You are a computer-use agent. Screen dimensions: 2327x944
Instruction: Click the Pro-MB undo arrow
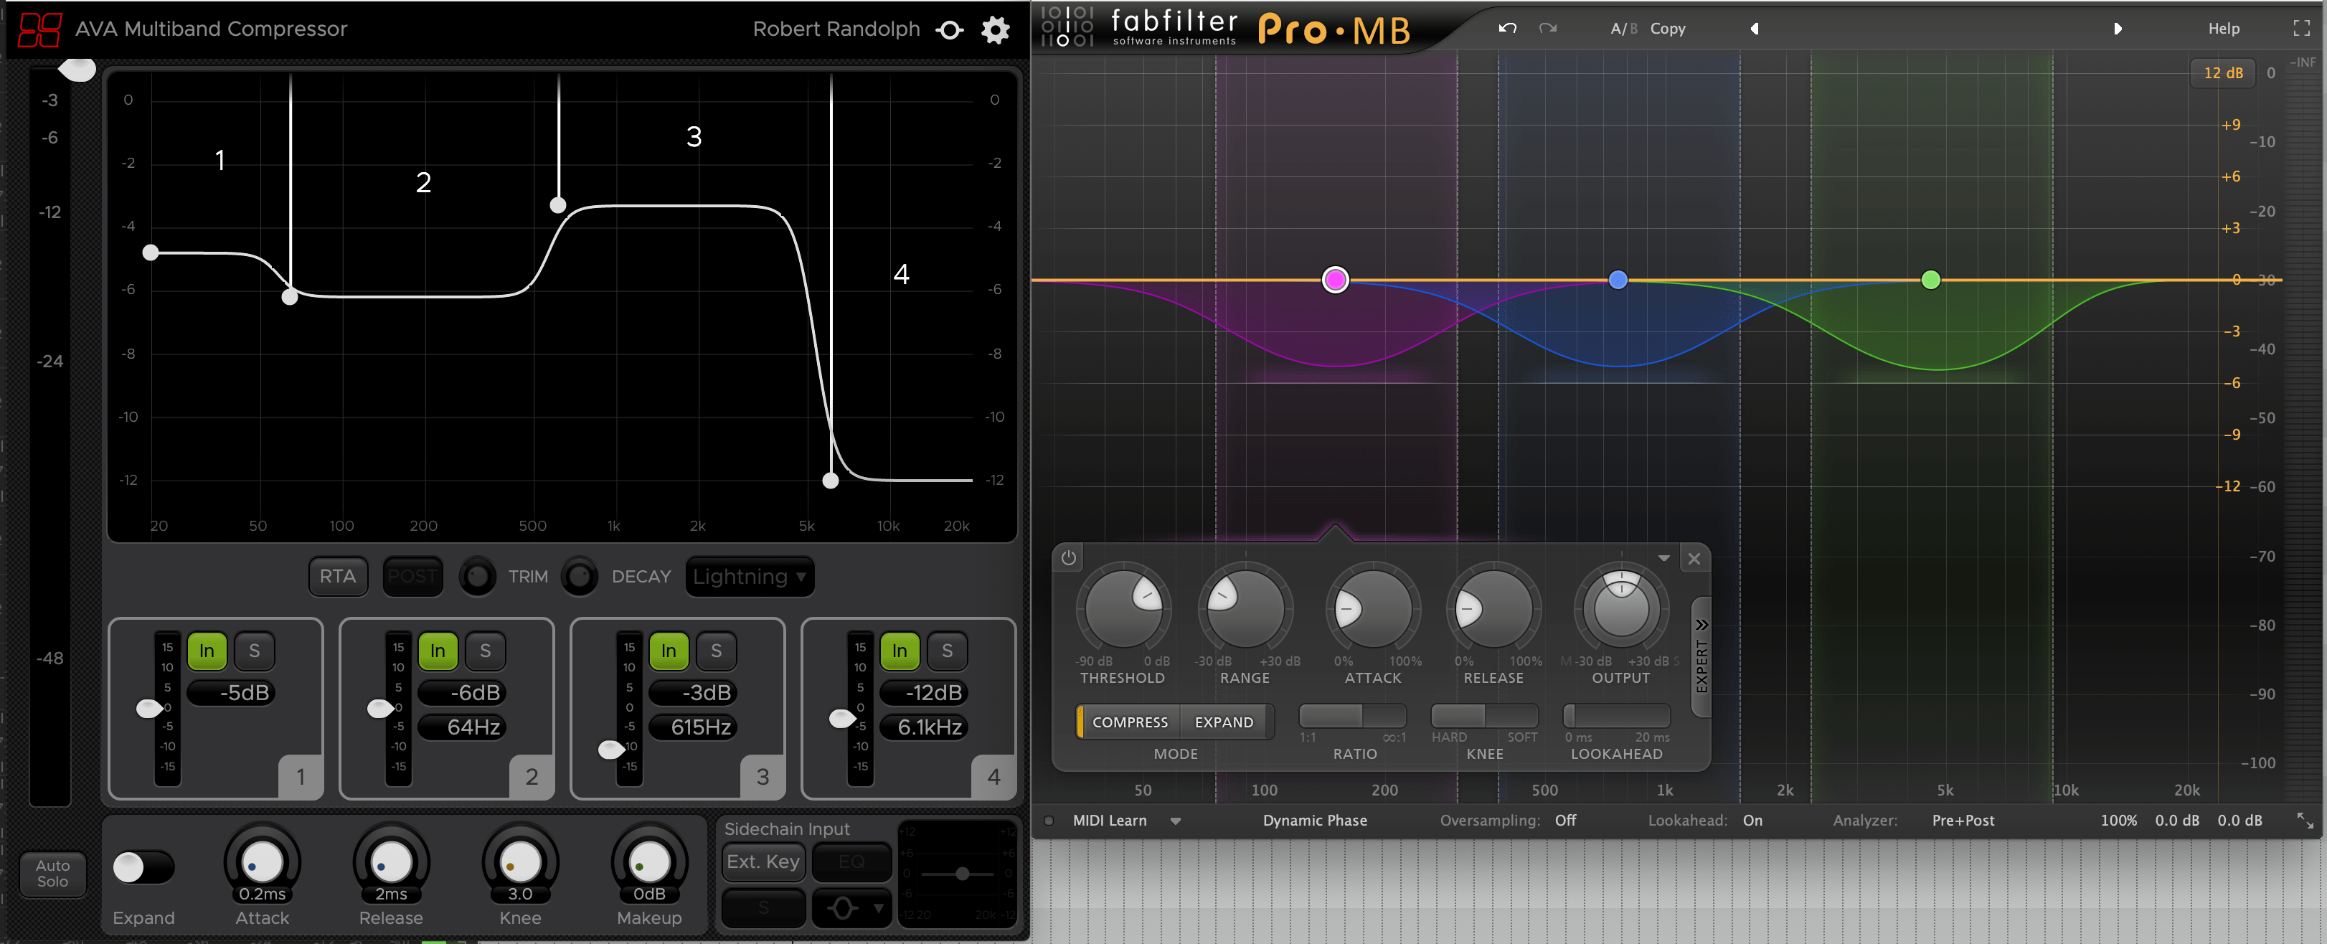pos(1507,28)
